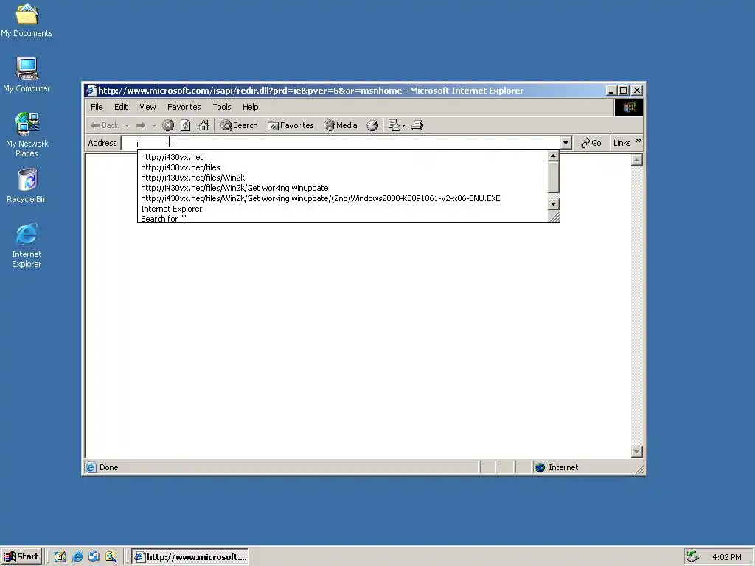This screenshot has height=566, width=755.
Task: Expand the Links bar chevron
Action: pos(638,141)
